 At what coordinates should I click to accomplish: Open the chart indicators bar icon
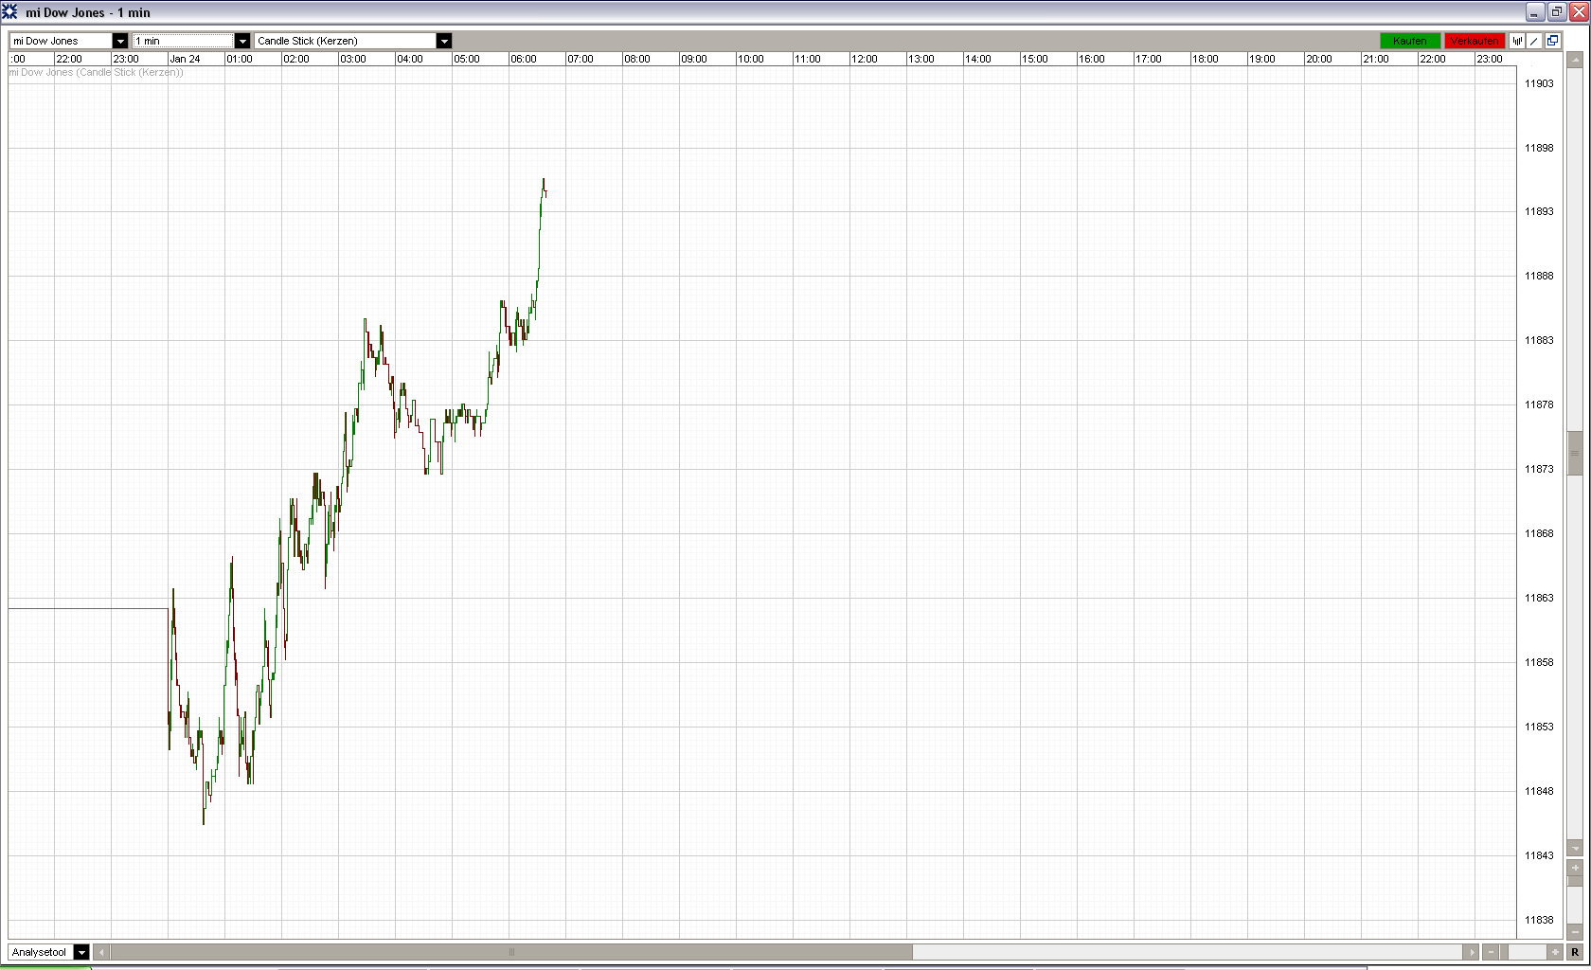(x=1517, y=41)
